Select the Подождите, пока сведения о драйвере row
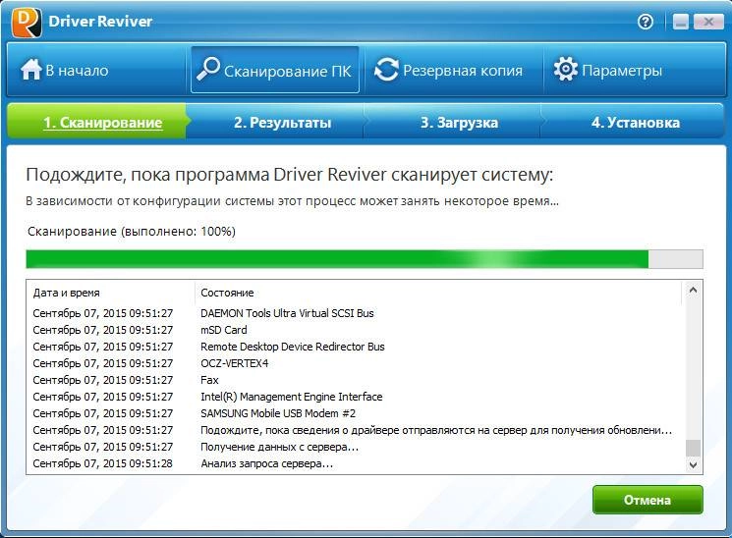This screenshot has height=538, width=732. pyautogui.click(x=356, y=430)
